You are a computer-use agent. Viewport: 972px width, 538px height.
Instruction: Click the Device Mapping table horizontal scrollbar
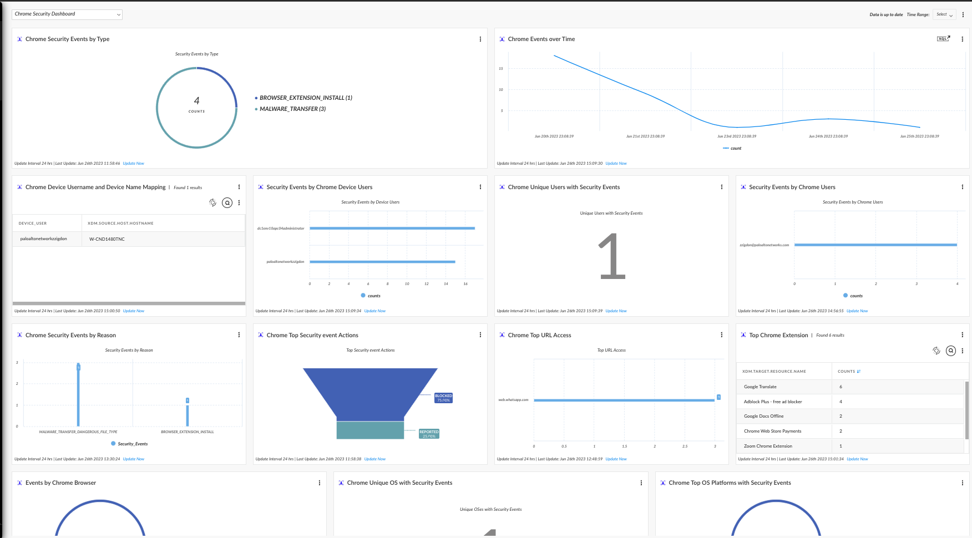pos(129,303)
